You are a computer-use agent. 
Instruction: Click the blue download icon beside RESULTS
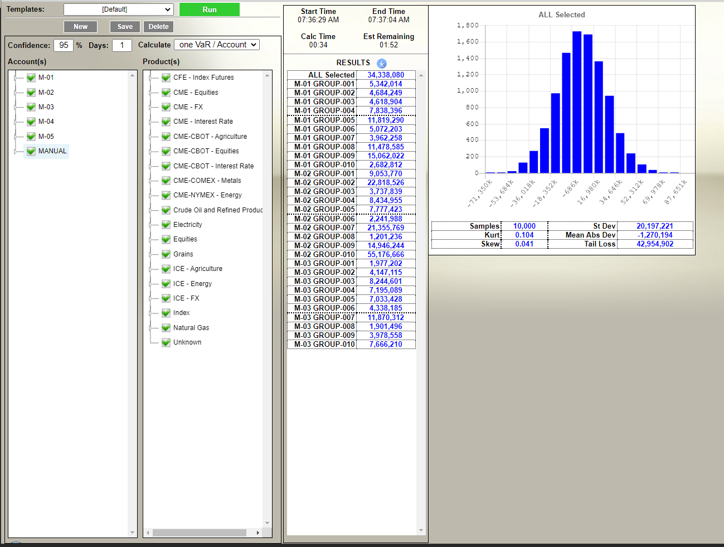(x=382, y=63)
